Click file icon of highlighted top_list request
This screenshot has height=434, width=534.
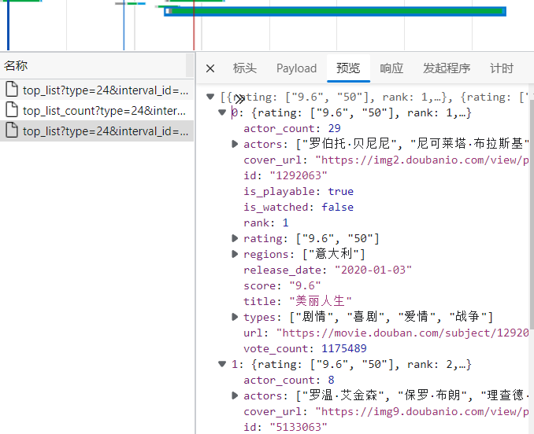point(12,131)
